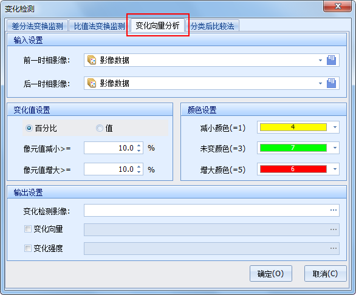The width and height of the screenshot is (356, 295).
Task: Click the 取消(C) button
Action: click(325, 274)
